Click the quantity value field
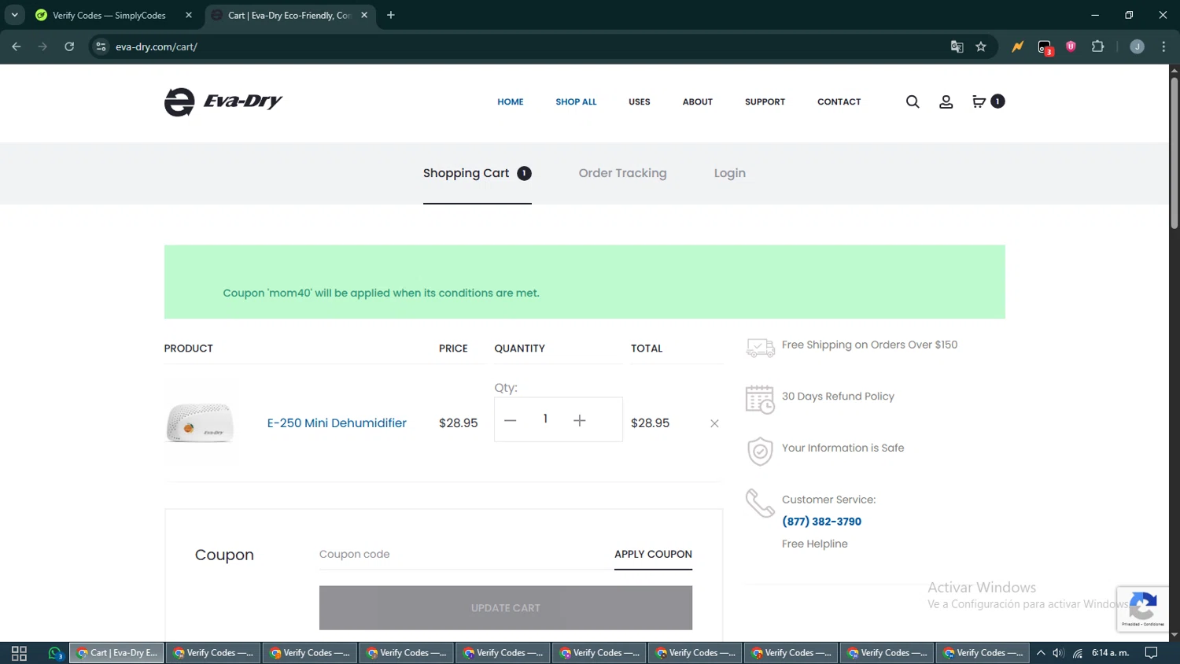This screenshot has height=664, width=1180. [545, 419]
